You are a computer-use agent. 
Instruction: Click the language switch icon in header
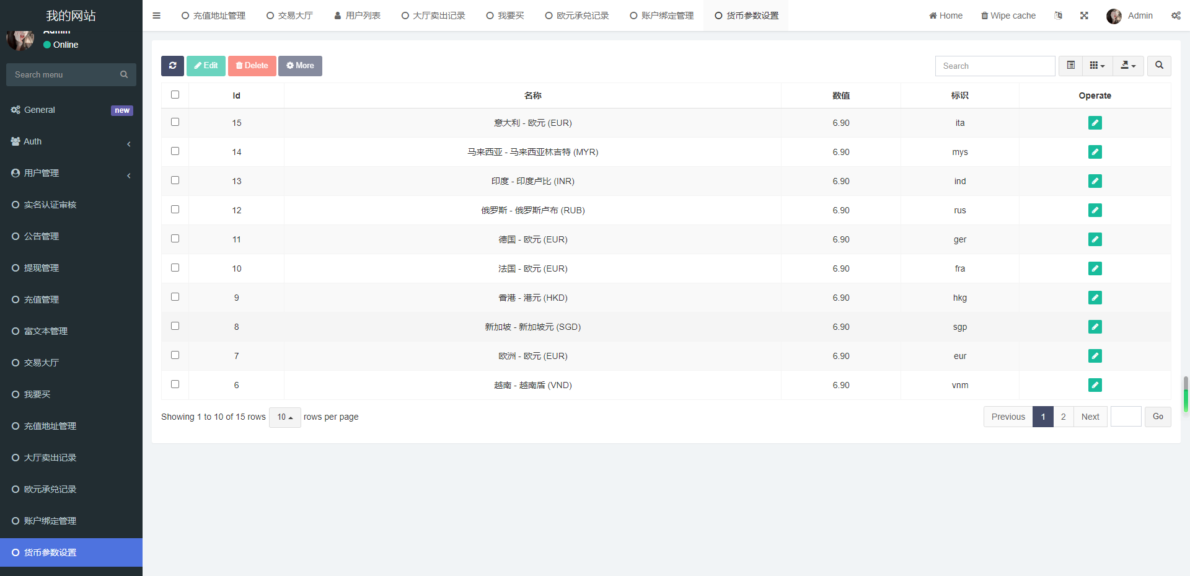click(1059, 16)
